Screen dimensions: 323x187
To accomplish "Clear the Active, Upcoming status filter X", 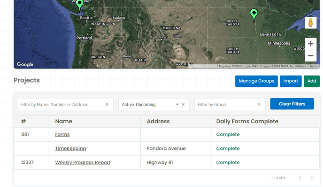I will point(183,104).
